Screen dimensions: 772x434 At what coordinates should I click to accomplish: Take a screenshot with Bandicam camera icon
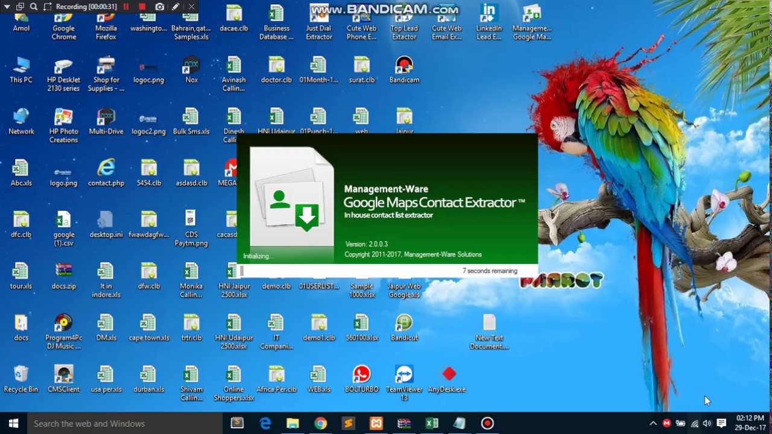(159, 7)
